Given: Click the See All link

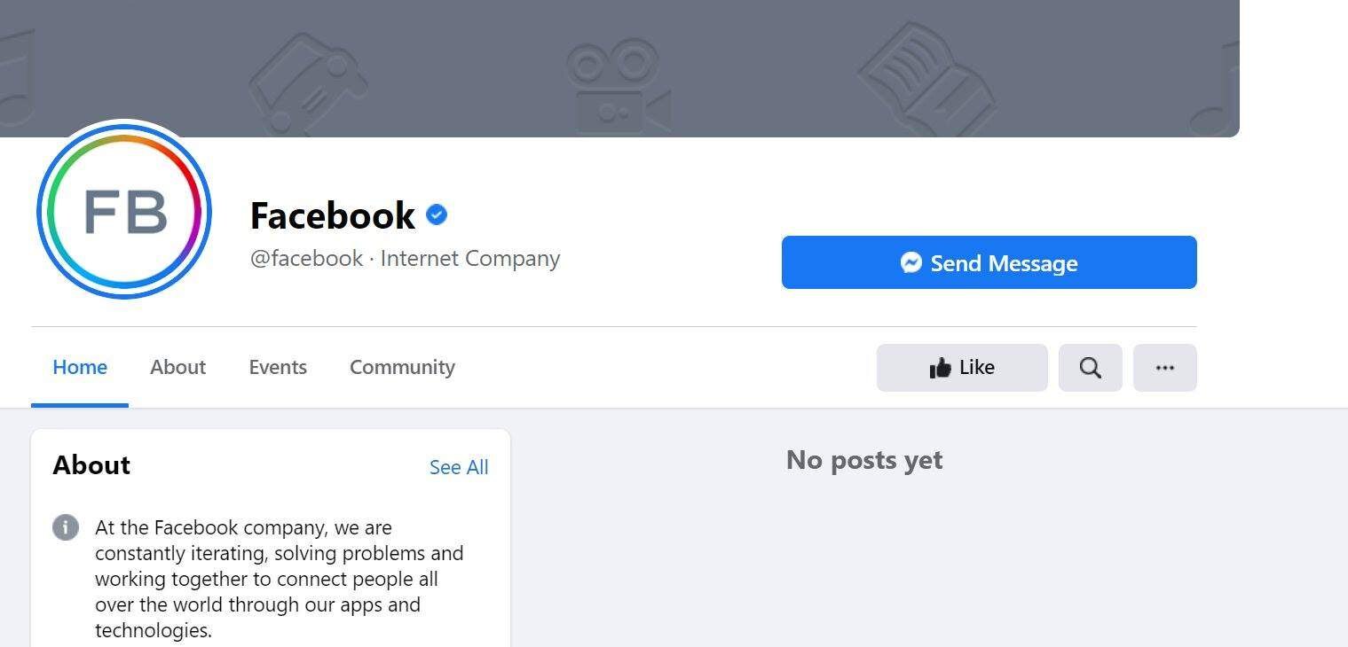Looking at the screenshot, I should click(x=459, y=467).
